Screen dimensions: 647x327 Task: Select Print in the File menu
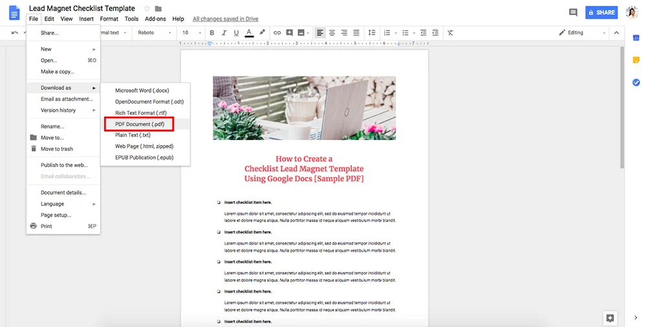tap(63, 226)
